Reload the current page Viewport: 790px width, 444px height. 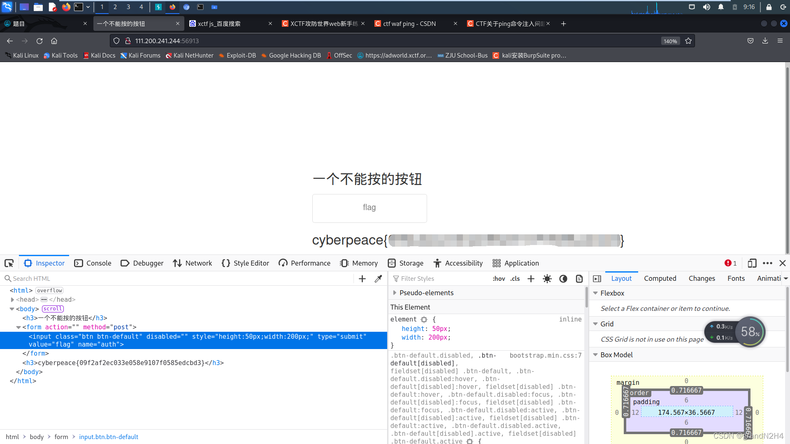pyautogui.click(x=39, y=41)
